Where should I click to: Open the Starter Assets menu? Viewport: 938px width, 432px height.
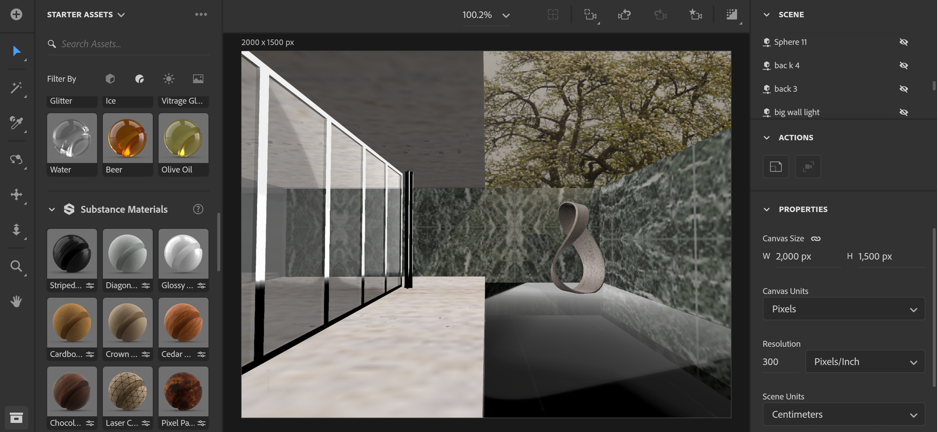(121, 15)
